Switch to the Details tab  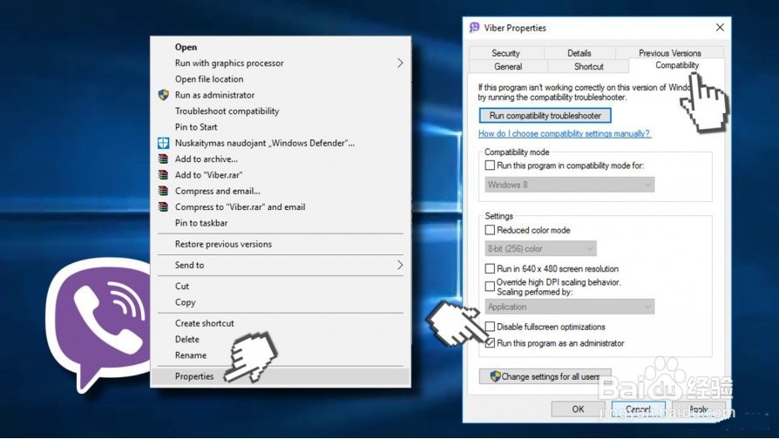point(579,53)
